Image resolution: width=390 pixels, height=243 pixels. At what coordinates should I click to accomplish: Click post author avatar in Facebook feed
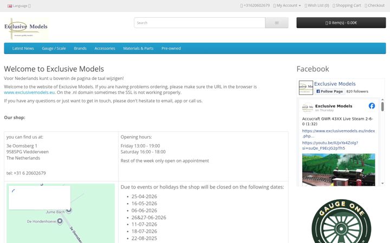pos(308,108)
